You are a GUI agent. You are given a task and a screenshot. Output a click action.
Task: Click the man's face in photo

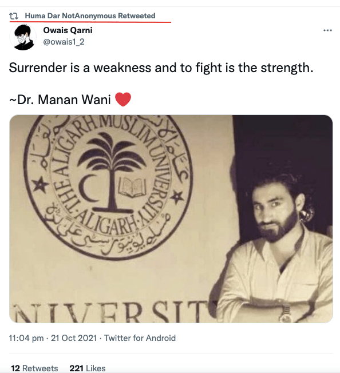click(x=275, y=212)
